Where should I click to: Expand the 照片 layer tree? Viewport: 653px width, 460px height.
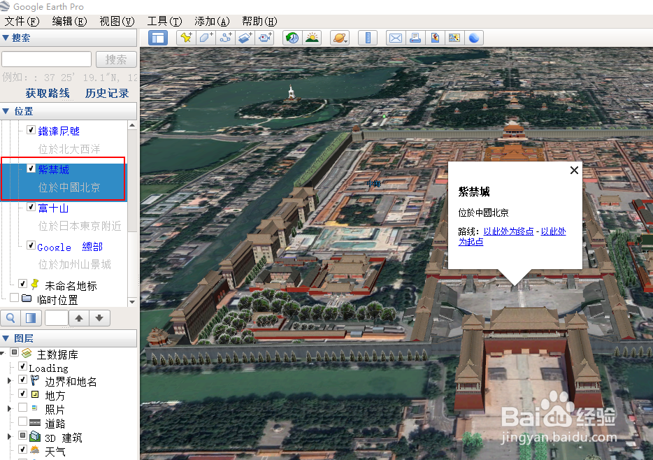(10, 408)
